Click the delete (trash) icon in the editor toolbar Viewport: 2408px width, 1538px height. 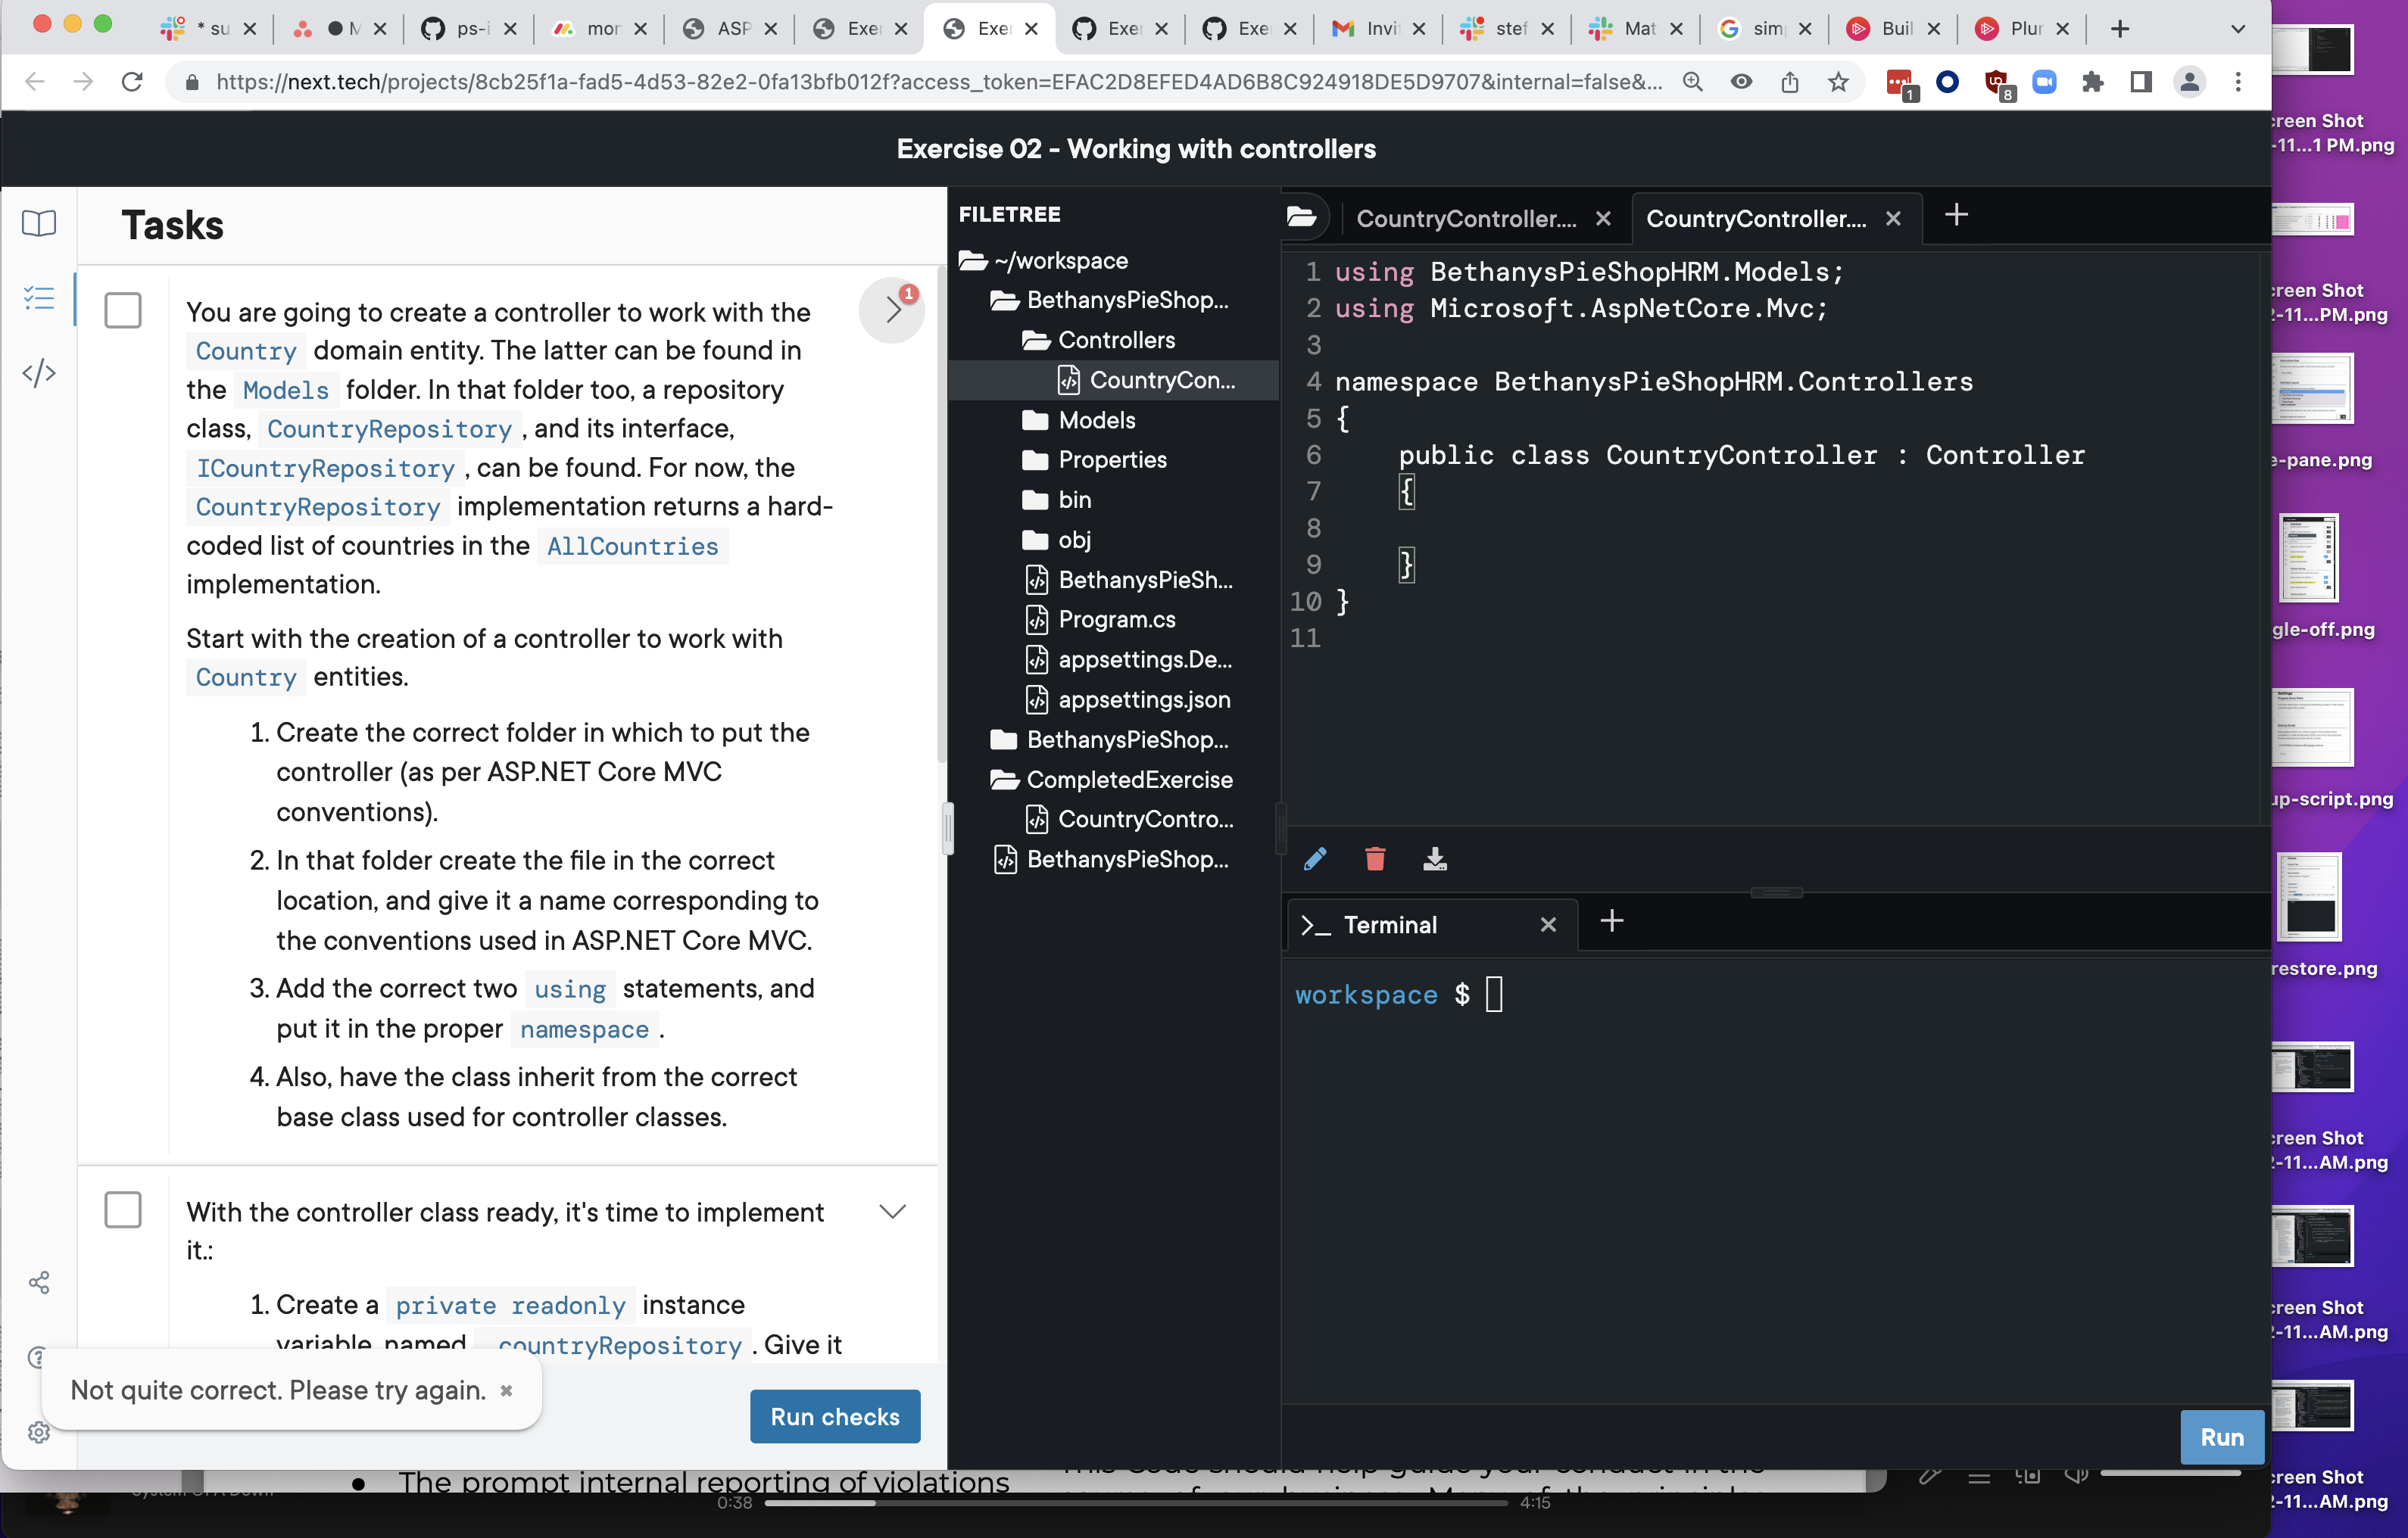[1375, 858]
